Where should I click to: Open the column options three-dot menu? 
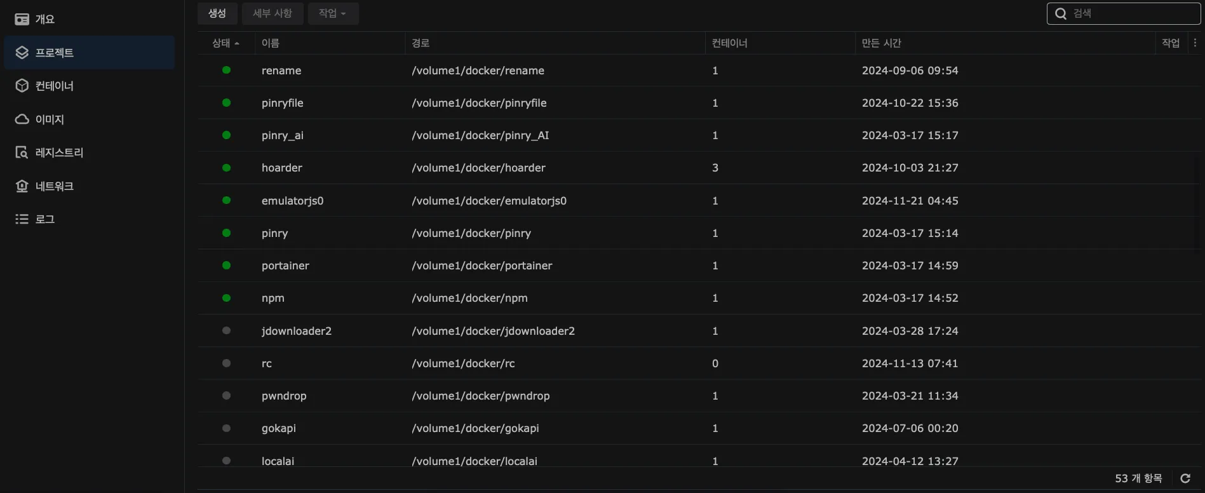[1195, 43]
